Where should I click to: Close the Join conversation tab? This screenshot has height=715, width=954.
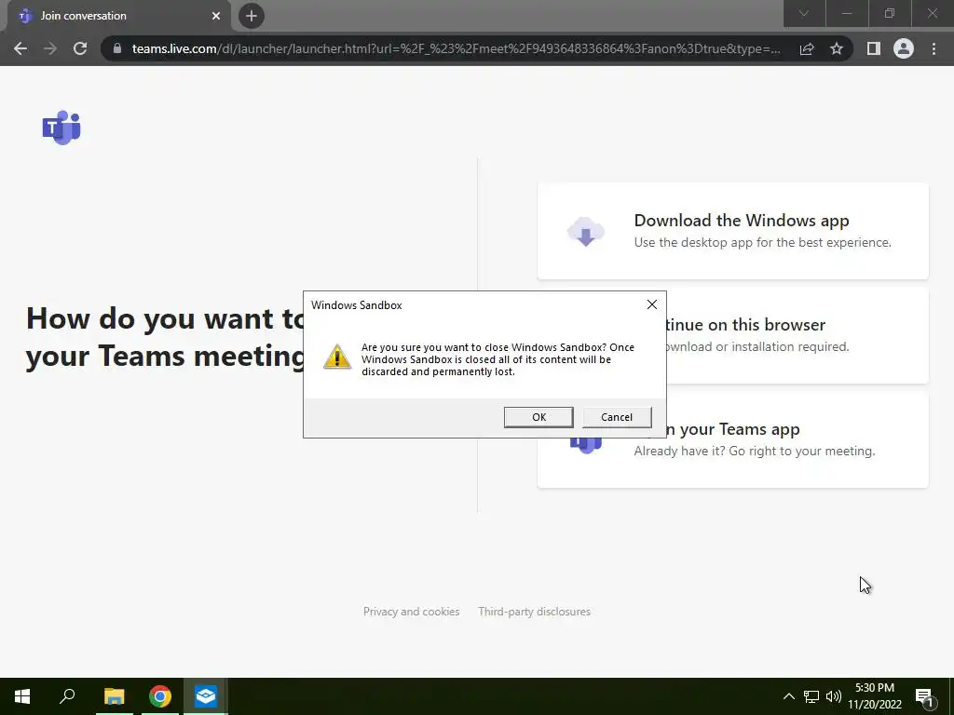[x=216, y=16]
